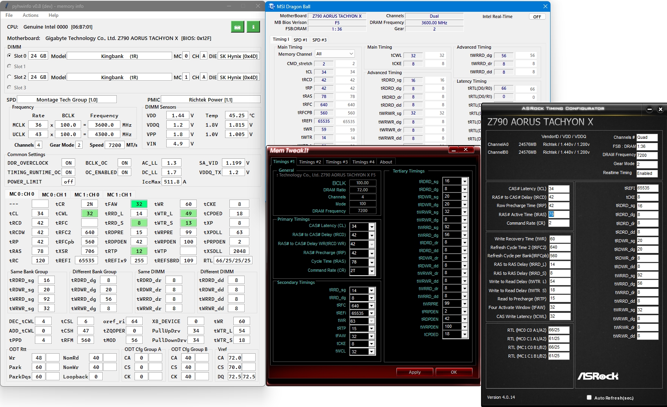This screenshot has width=667, height=407.
Task: Click the tREFI value 65535 in pyhwinfo
Action: (87, 260)
